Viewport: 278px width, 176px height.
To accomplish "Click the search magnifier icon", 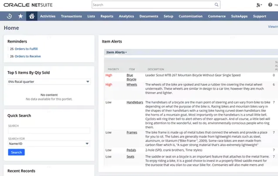I will point(216,5).
